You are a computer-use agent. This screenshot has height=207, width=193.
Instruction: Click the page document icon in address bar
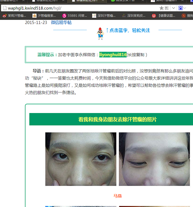click(x=5, y=8)
